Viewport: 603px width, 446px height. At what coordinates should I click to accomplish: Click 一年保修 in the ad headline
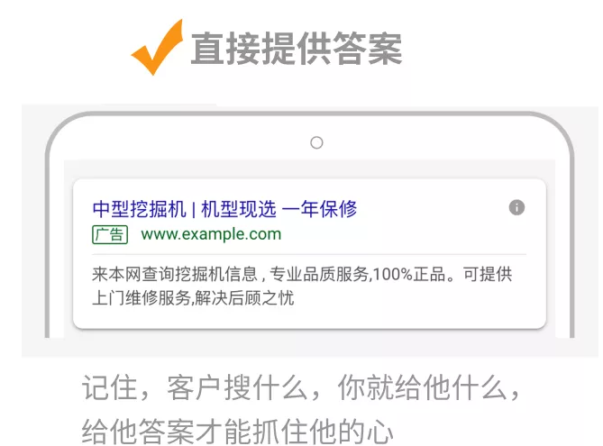(320, 209)
